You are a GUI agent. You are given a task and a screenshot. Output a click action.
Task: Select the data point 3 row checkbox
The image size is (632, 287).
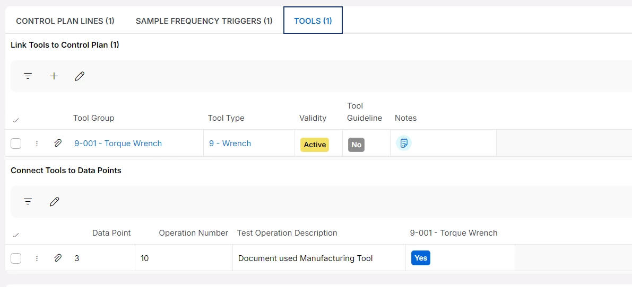(x=16, y=258)
